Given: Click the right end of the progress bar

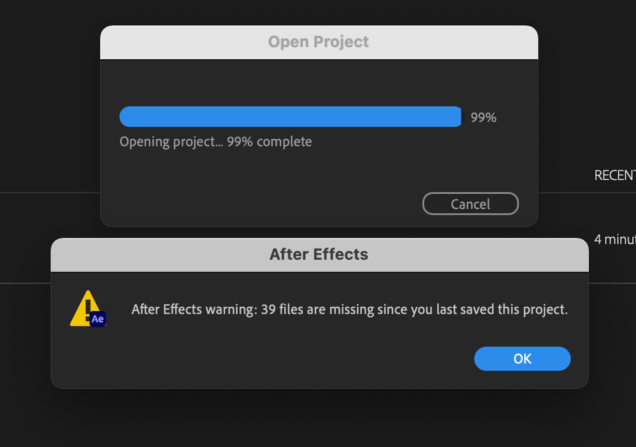Looking at the screenshot, I should tap(458, 117).
